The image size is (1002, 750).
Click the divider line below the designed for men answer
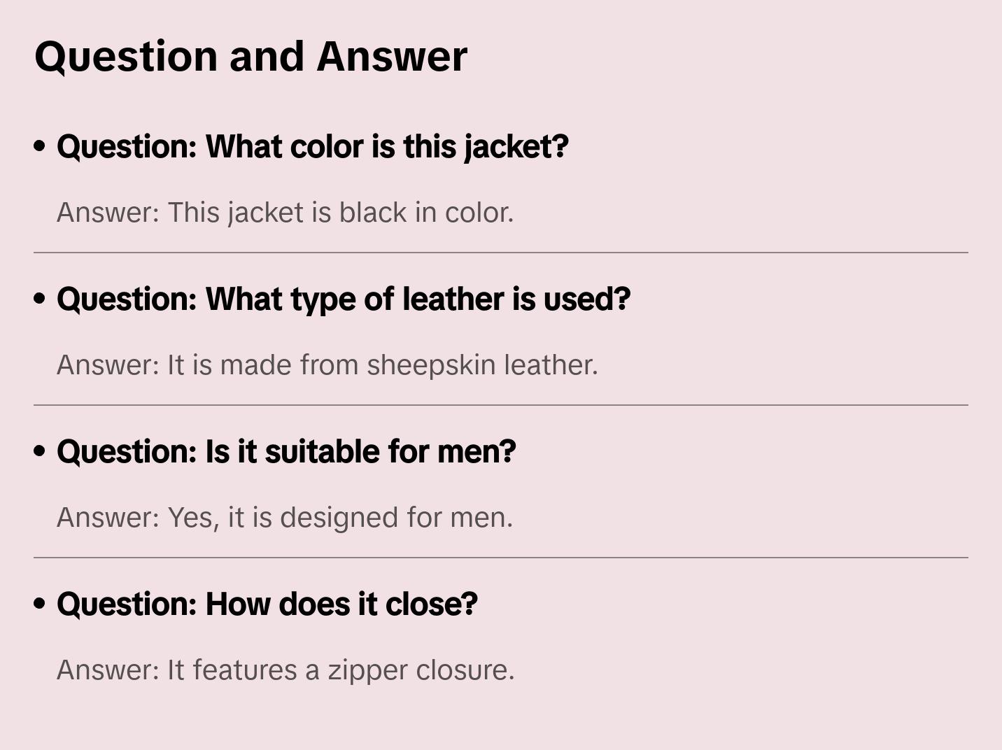[501, 558]
